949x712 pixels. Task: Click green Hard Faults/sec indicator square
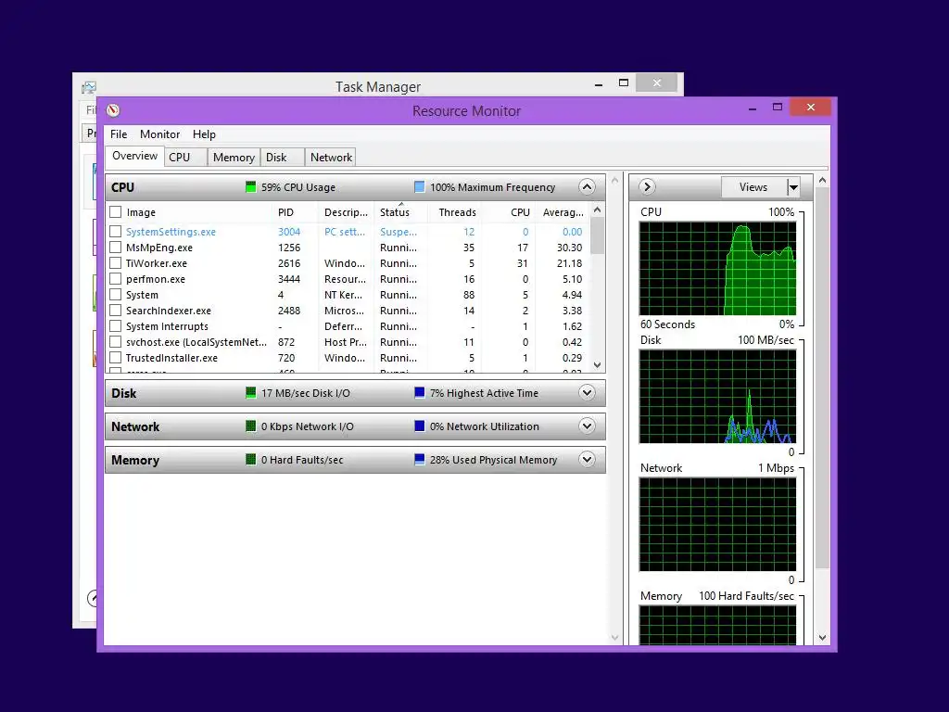[x=250, y=460]
